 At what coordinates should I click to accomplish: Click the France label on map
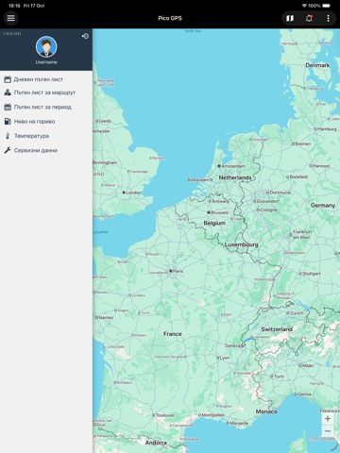point(173,334)
